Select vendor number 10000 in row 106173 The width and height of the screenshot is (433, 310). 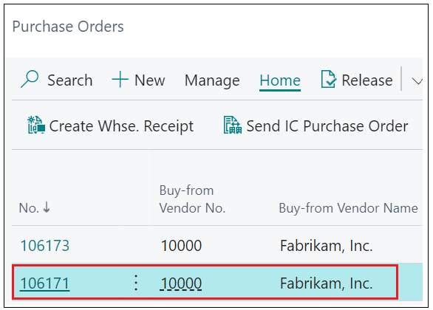181,246
